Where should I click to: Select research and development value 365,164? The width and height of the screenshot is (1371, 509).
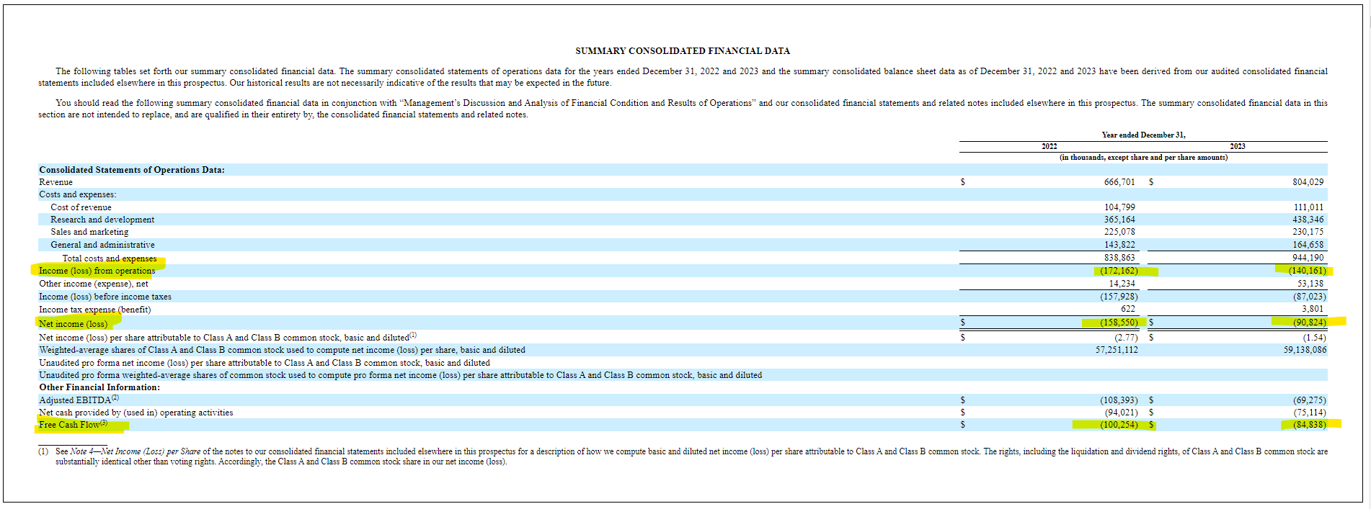[1119, 220]
